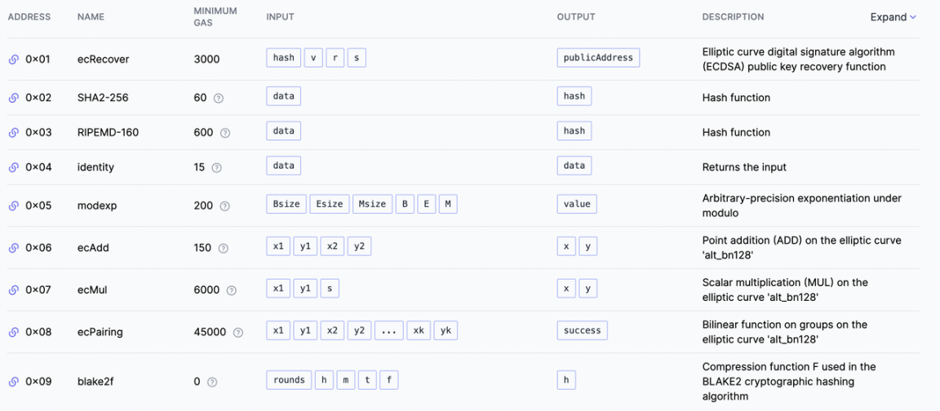
Task: Click the Minimum Gas column header
Action: click(x=215, y=16)
